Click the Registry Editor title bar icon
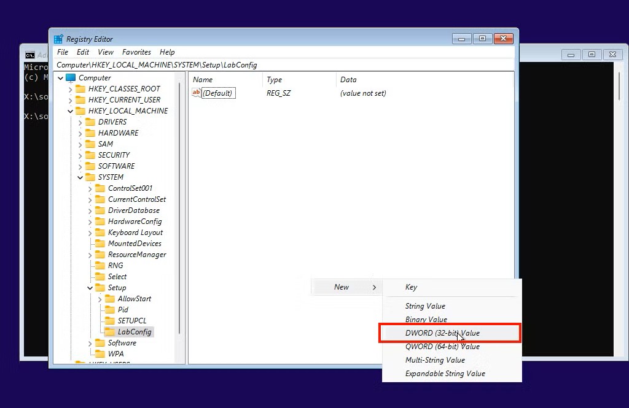This screenshot has width=629, height=408. [59, 38]
